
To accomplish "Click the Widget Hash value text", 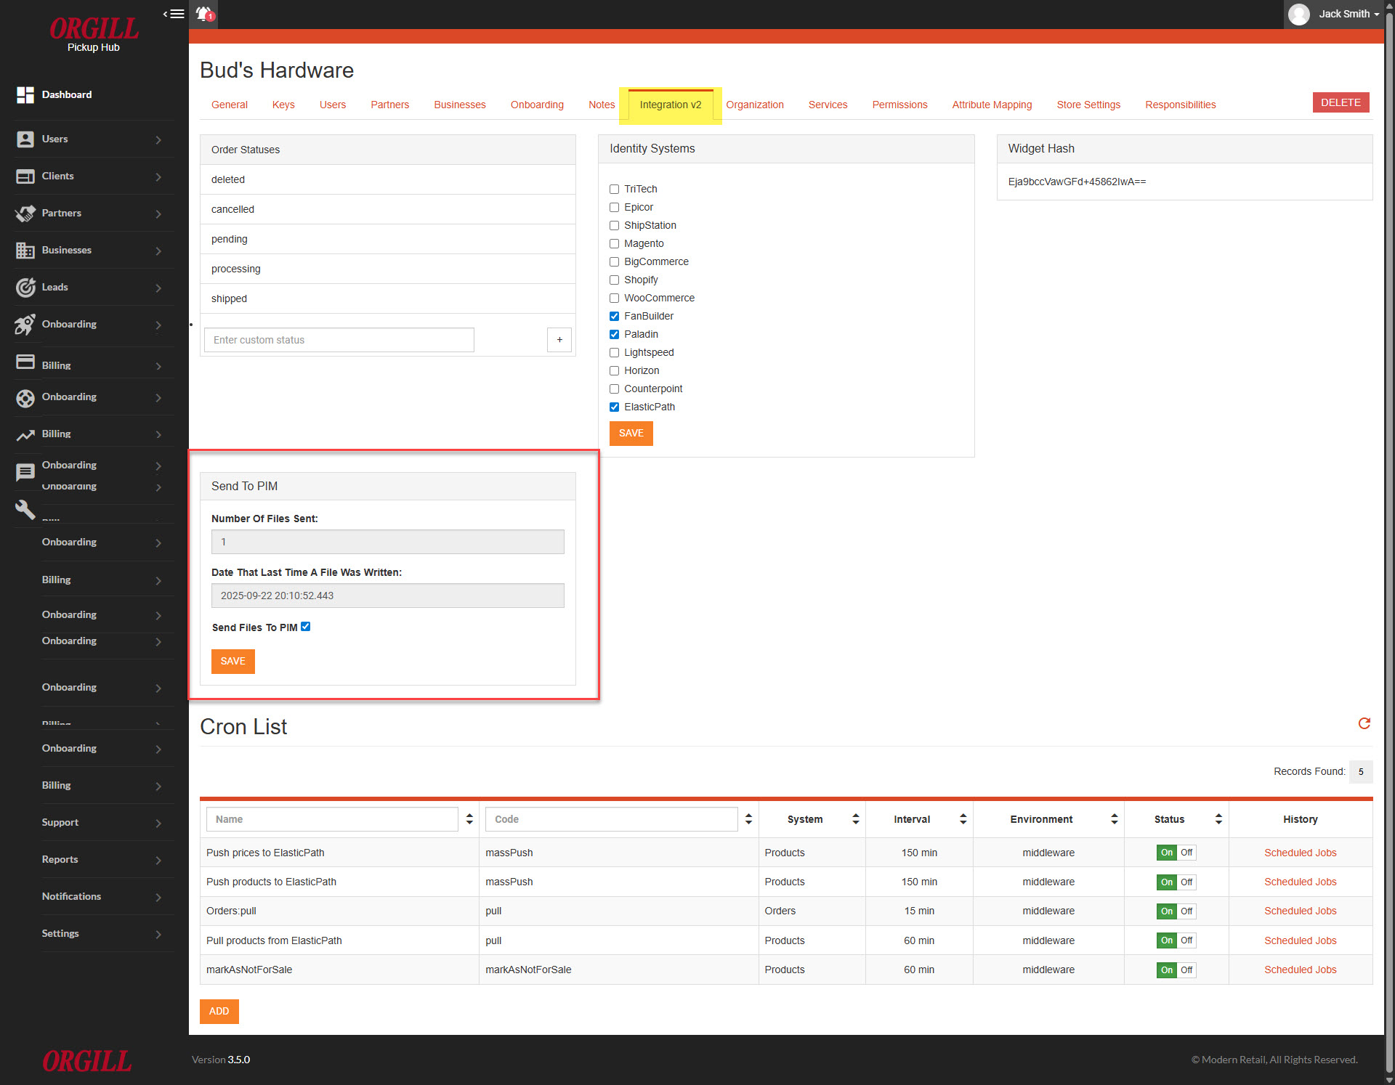I will coord(1077,182).
